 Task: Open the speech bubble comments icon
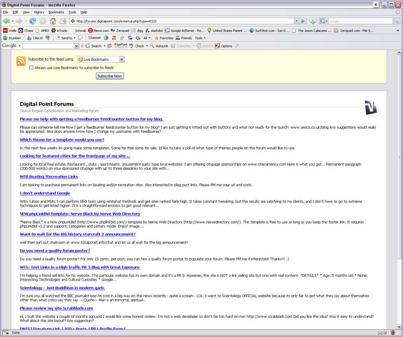pyautogui.click(x=81, y=38)
